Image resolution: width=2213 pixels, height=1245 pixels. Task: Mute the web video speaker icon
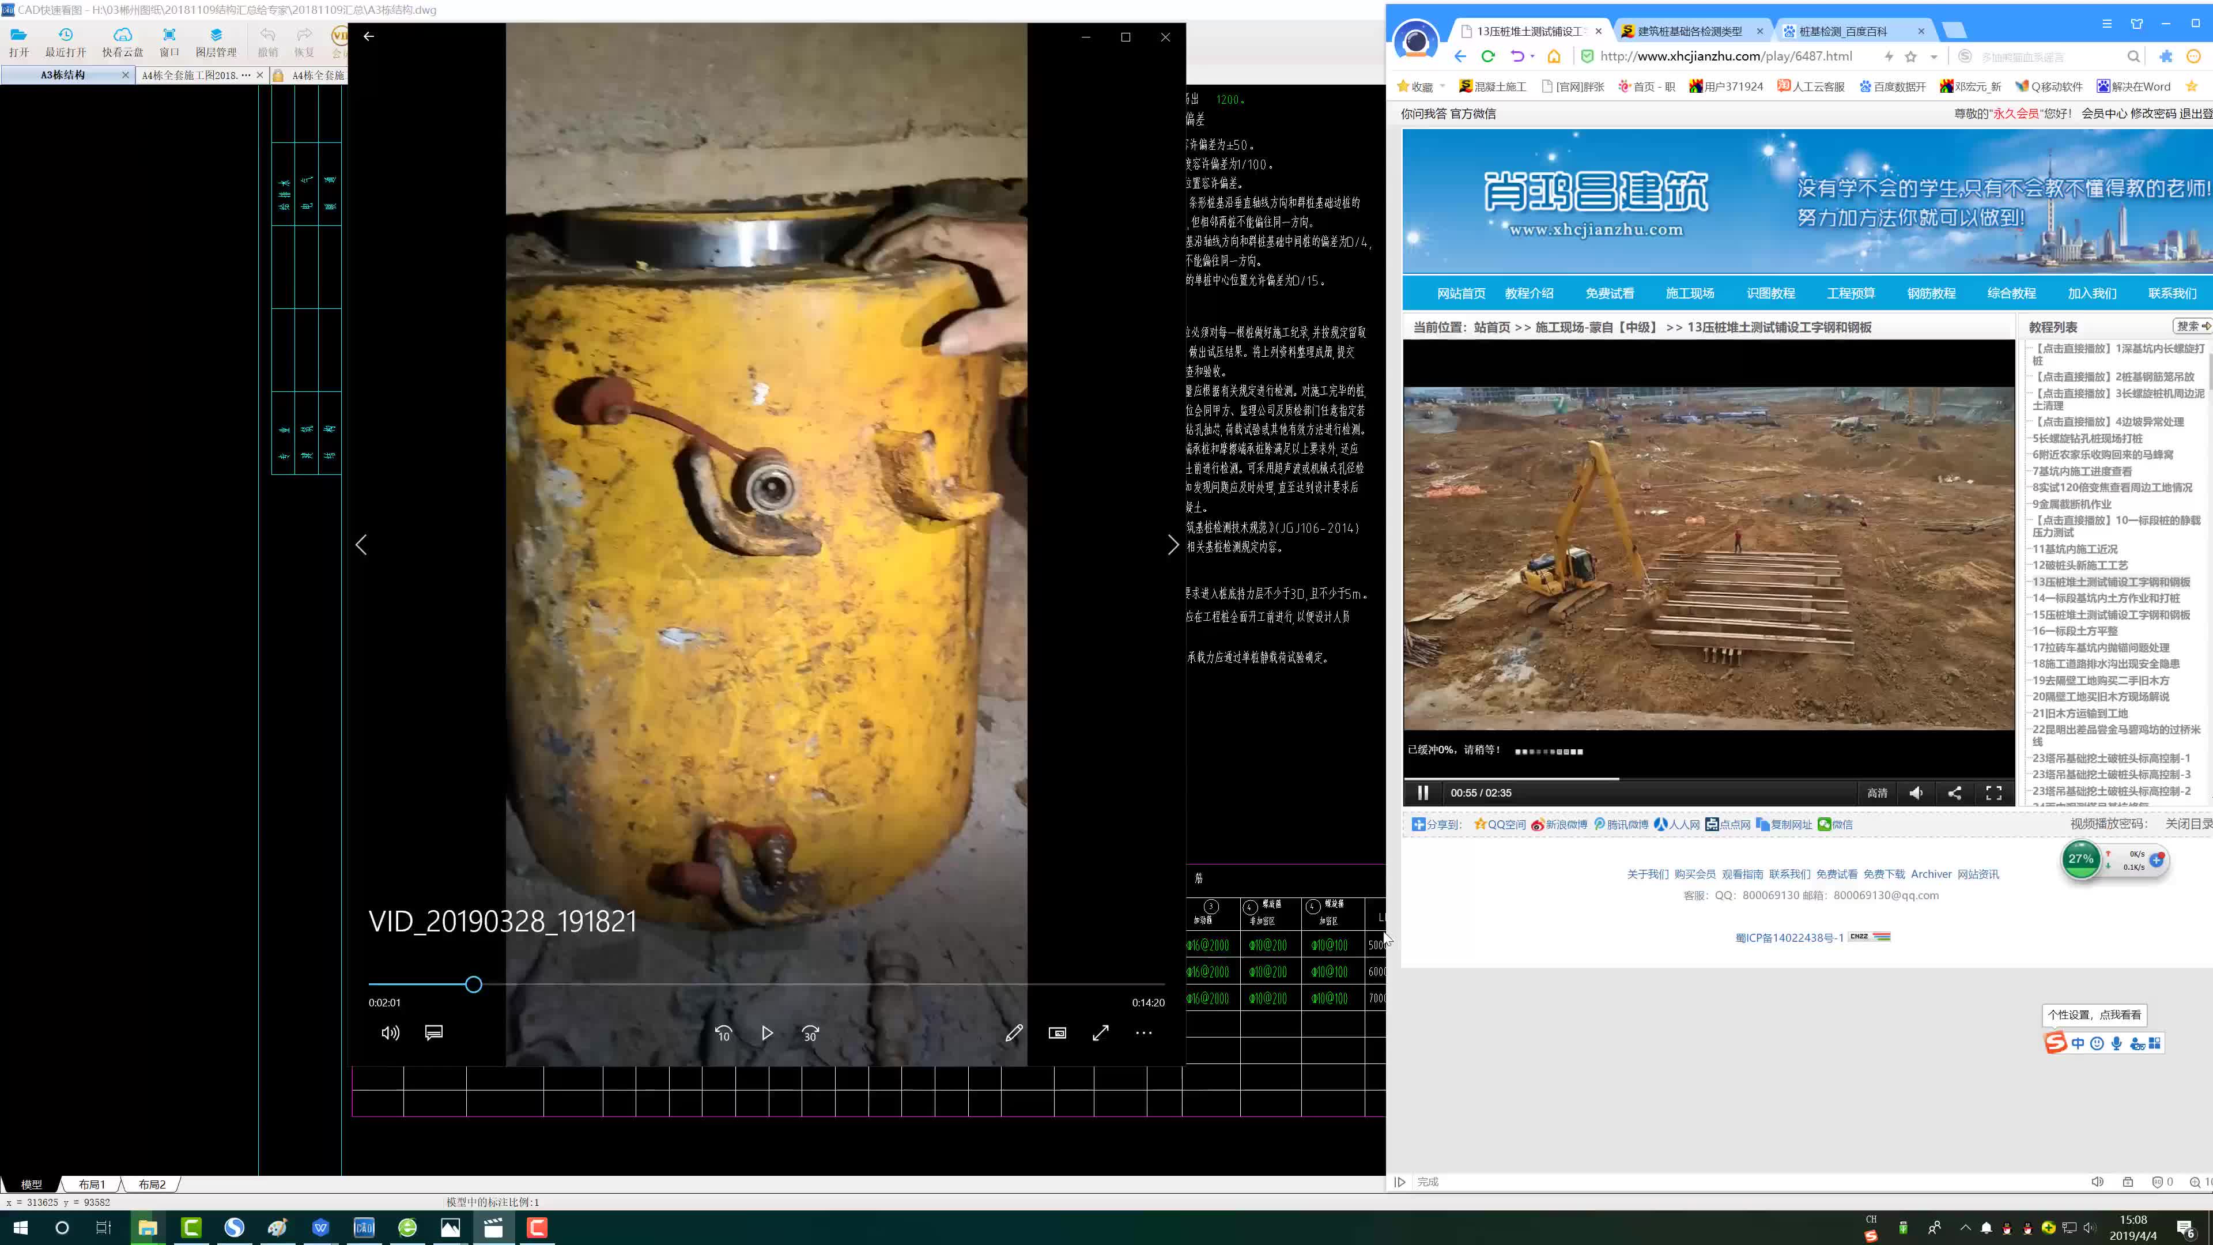[1916, 793]
